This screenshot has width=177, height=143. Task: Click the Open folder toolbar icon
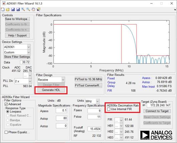pyautogui.click(x=8, y=9)
